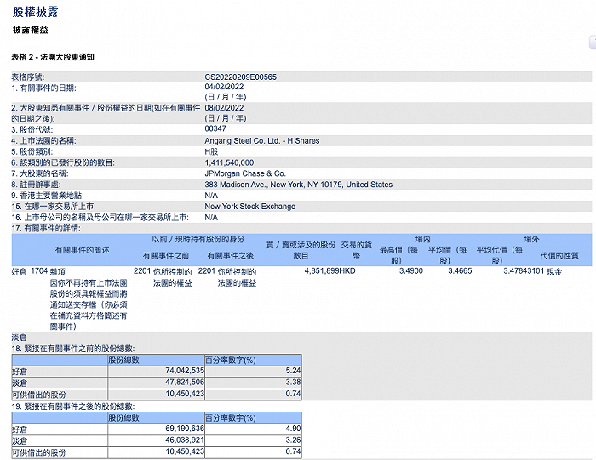The width and height of the screenshot is (596, 460).
Task: Select issued shares number 1,411,540,000
Action: coord(229,162)
